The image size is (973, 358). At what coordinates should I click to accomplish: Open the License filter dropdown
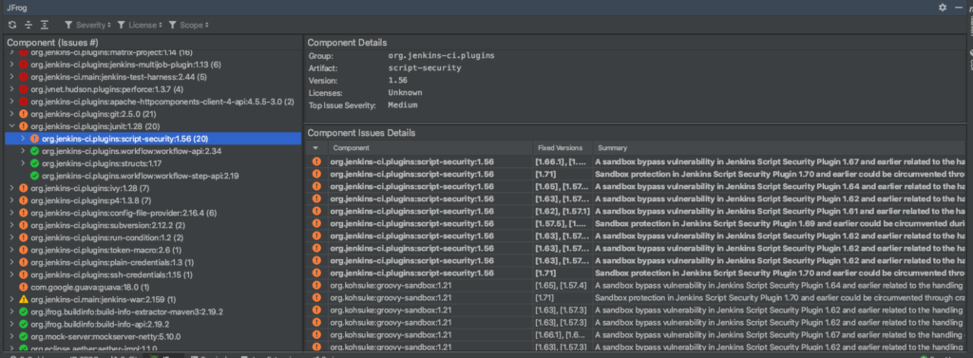tap(139, 25)
